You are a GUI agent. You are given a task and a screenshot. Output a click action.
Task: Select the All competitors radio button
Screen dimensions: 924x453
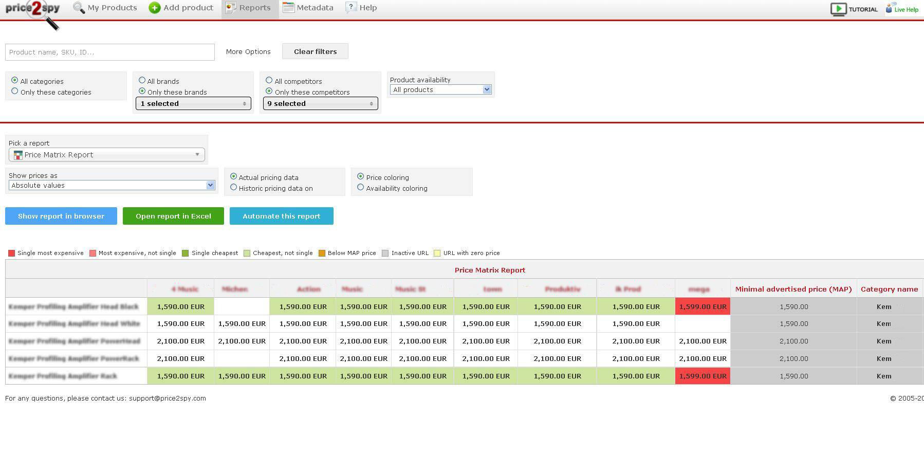click(269, 80)
